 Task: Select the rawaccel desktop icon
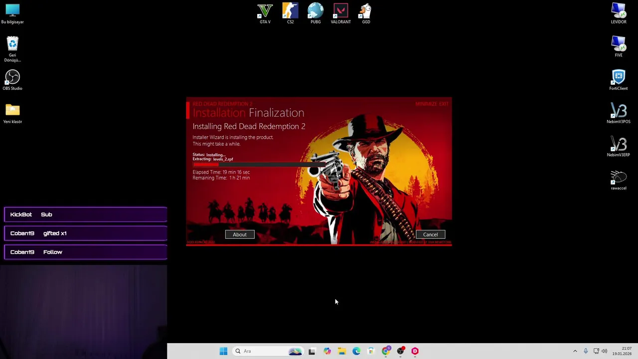click(619, 179)
